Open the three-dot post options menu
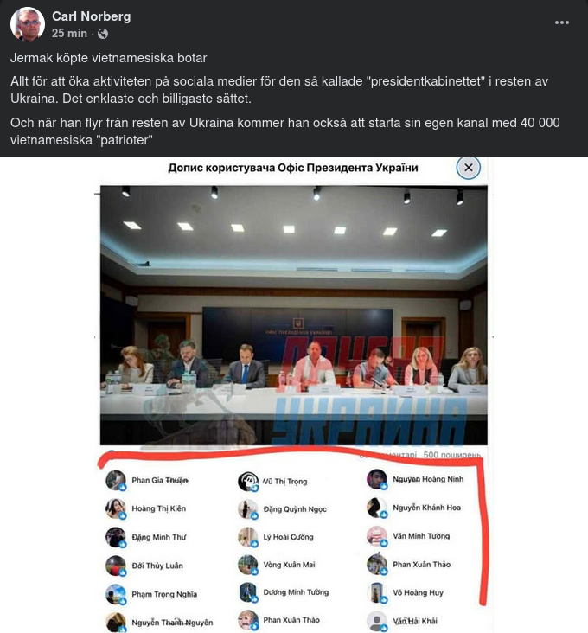588x633 pixels. pos(562,22)
